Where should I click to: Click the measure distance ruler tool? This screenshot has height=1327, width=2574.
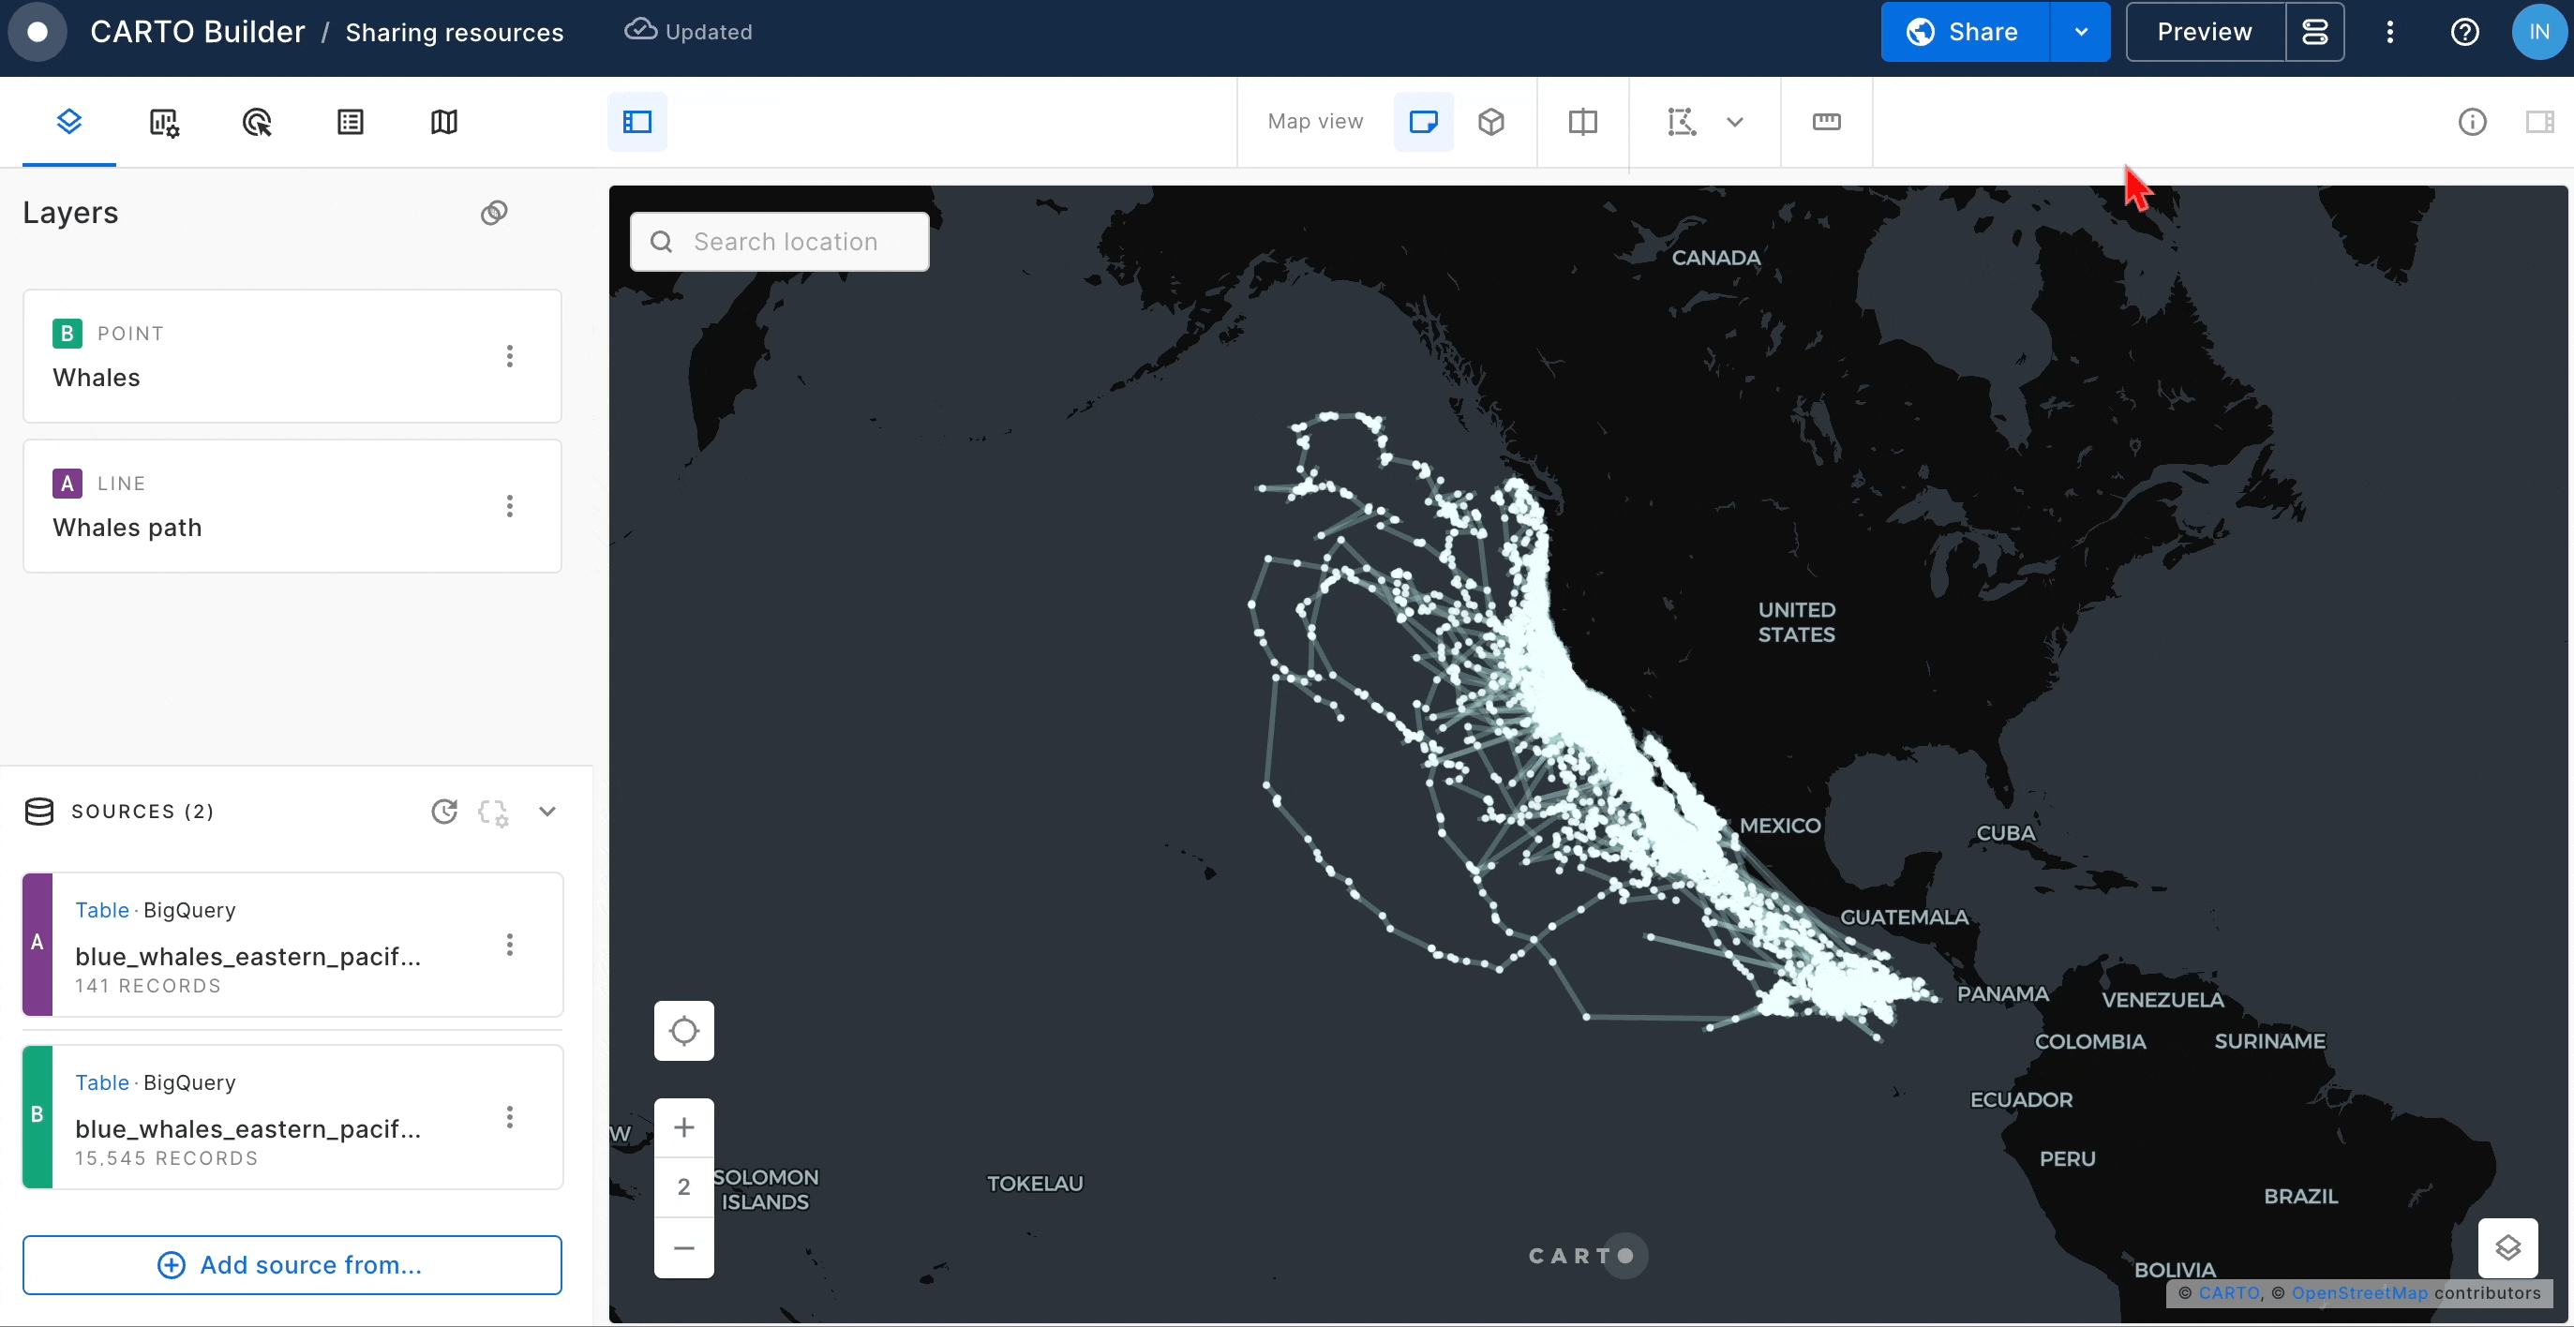pos(1826,122)
